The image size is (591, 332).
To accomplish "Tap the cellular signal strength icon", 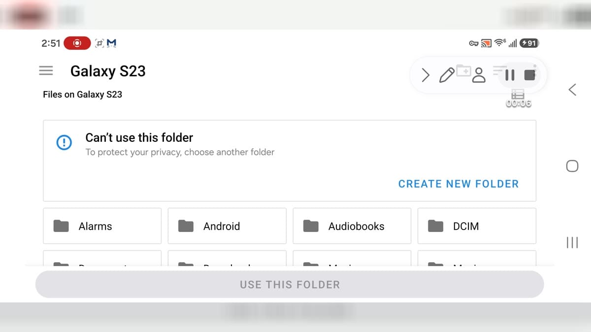I will pyautogui.click(x=513, y=43).
